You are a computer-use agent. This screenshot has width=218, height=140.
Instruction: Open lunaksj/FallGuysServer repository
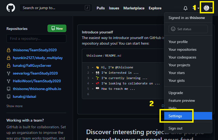point(32,65)
